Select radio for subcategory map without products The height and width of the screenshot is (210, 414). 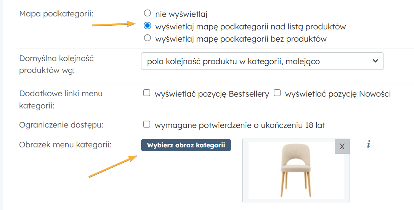(148, 38)
